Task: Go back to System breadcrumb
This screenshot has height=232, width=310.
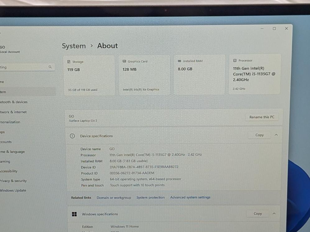Action: point(74,46)
